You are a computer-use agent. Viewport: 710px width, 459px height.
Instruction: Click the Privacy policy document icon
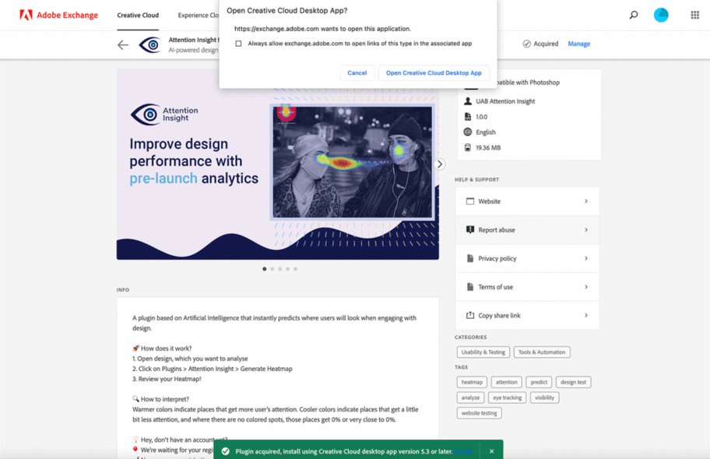(470, 258)
